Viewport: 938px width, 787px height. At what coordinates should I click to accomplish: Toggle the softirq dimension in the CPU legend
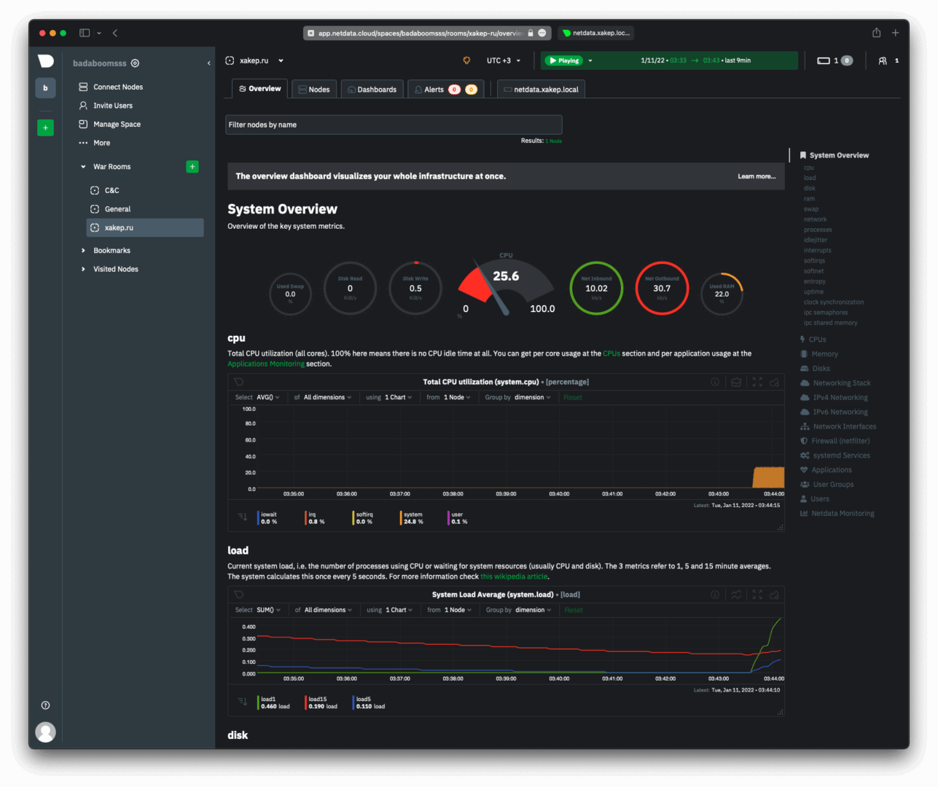tap(363, 518)
